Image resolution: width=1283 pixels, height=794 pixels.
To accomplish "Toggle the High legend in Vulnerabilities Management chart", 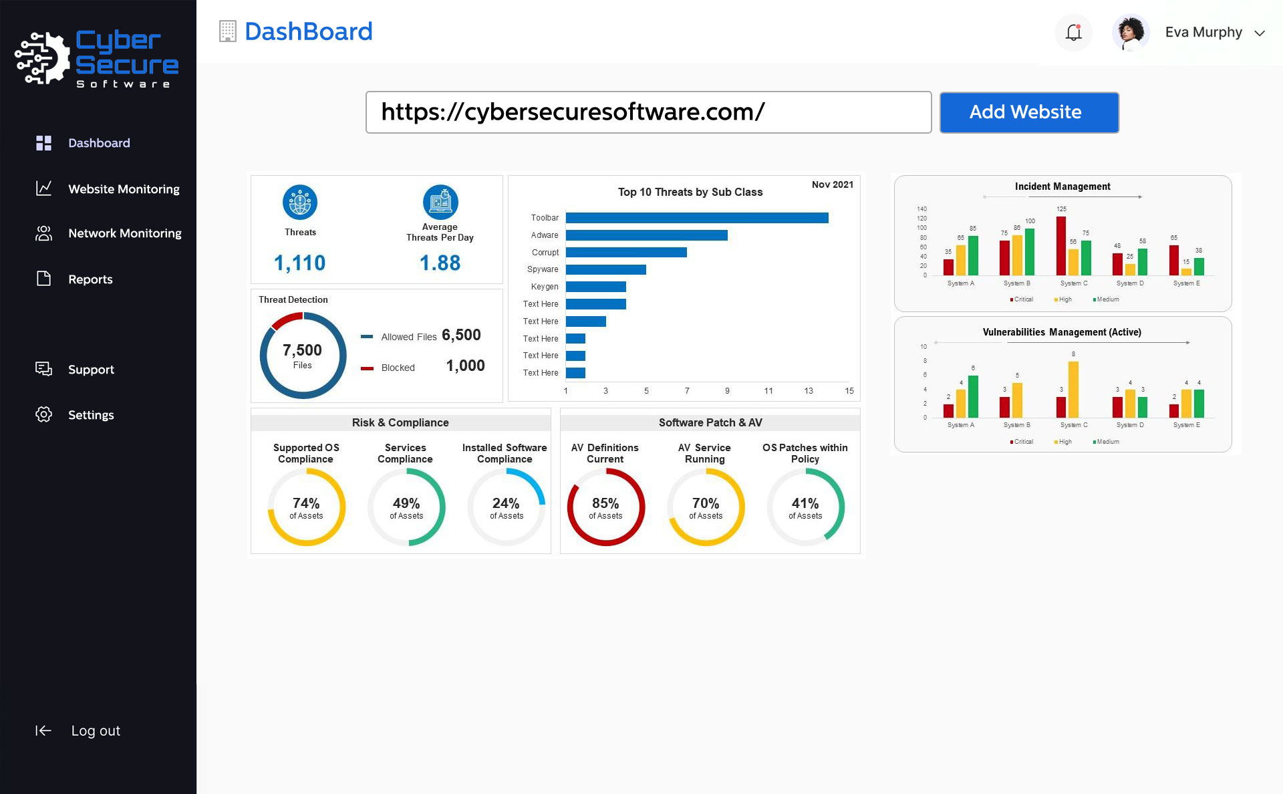I will (x=1062, y=441).
